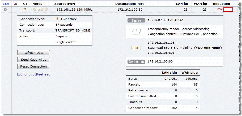The image size is (242, 116).
Task: Click the Send Keep-Alive button
Action: (x=33, y=60)
